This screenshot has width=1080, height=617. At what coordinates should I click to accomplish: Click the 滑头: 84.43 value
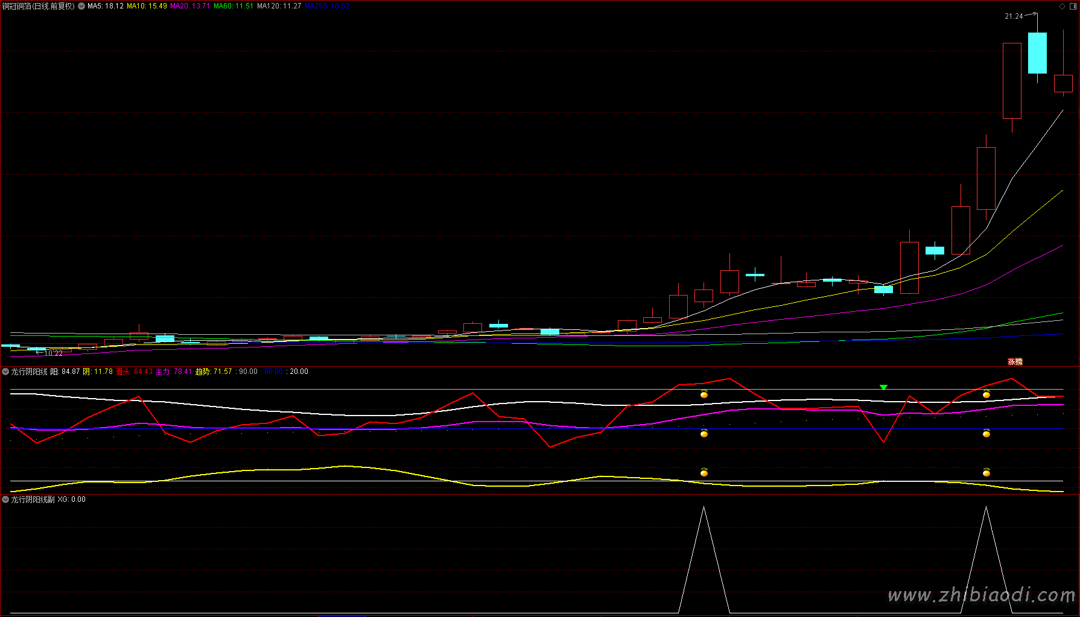click(x=134, y=372)
